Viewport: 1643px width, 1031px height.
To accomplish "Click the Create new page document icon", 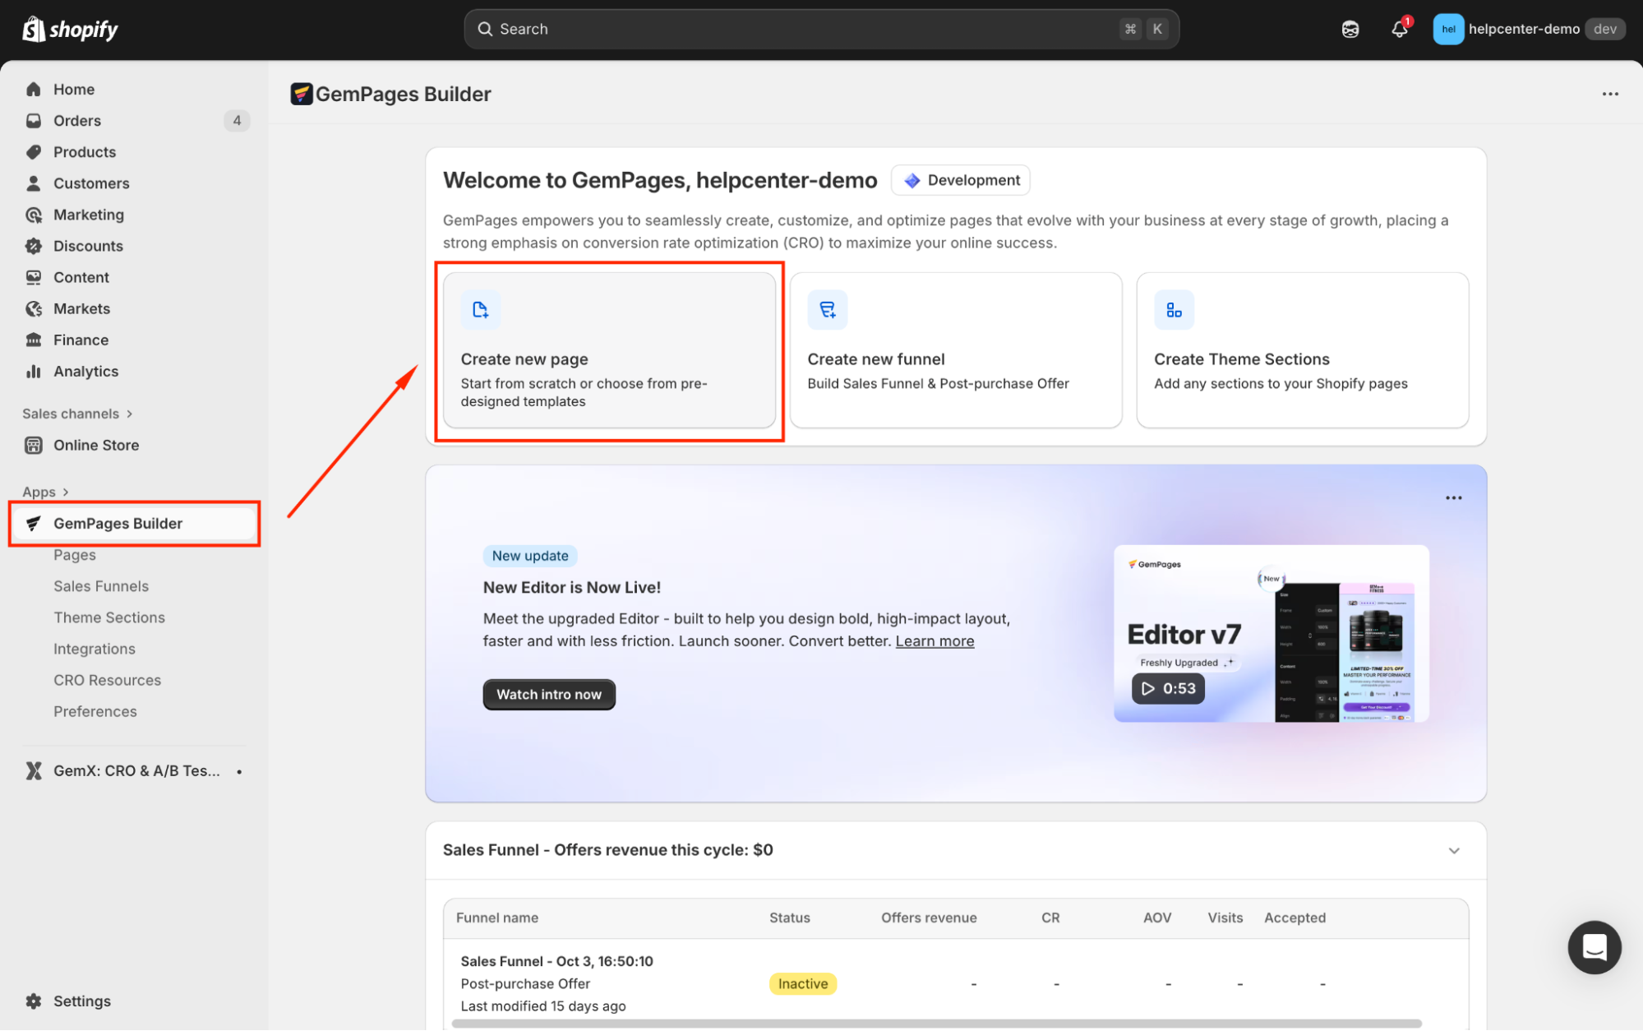I will click(481, 310).
